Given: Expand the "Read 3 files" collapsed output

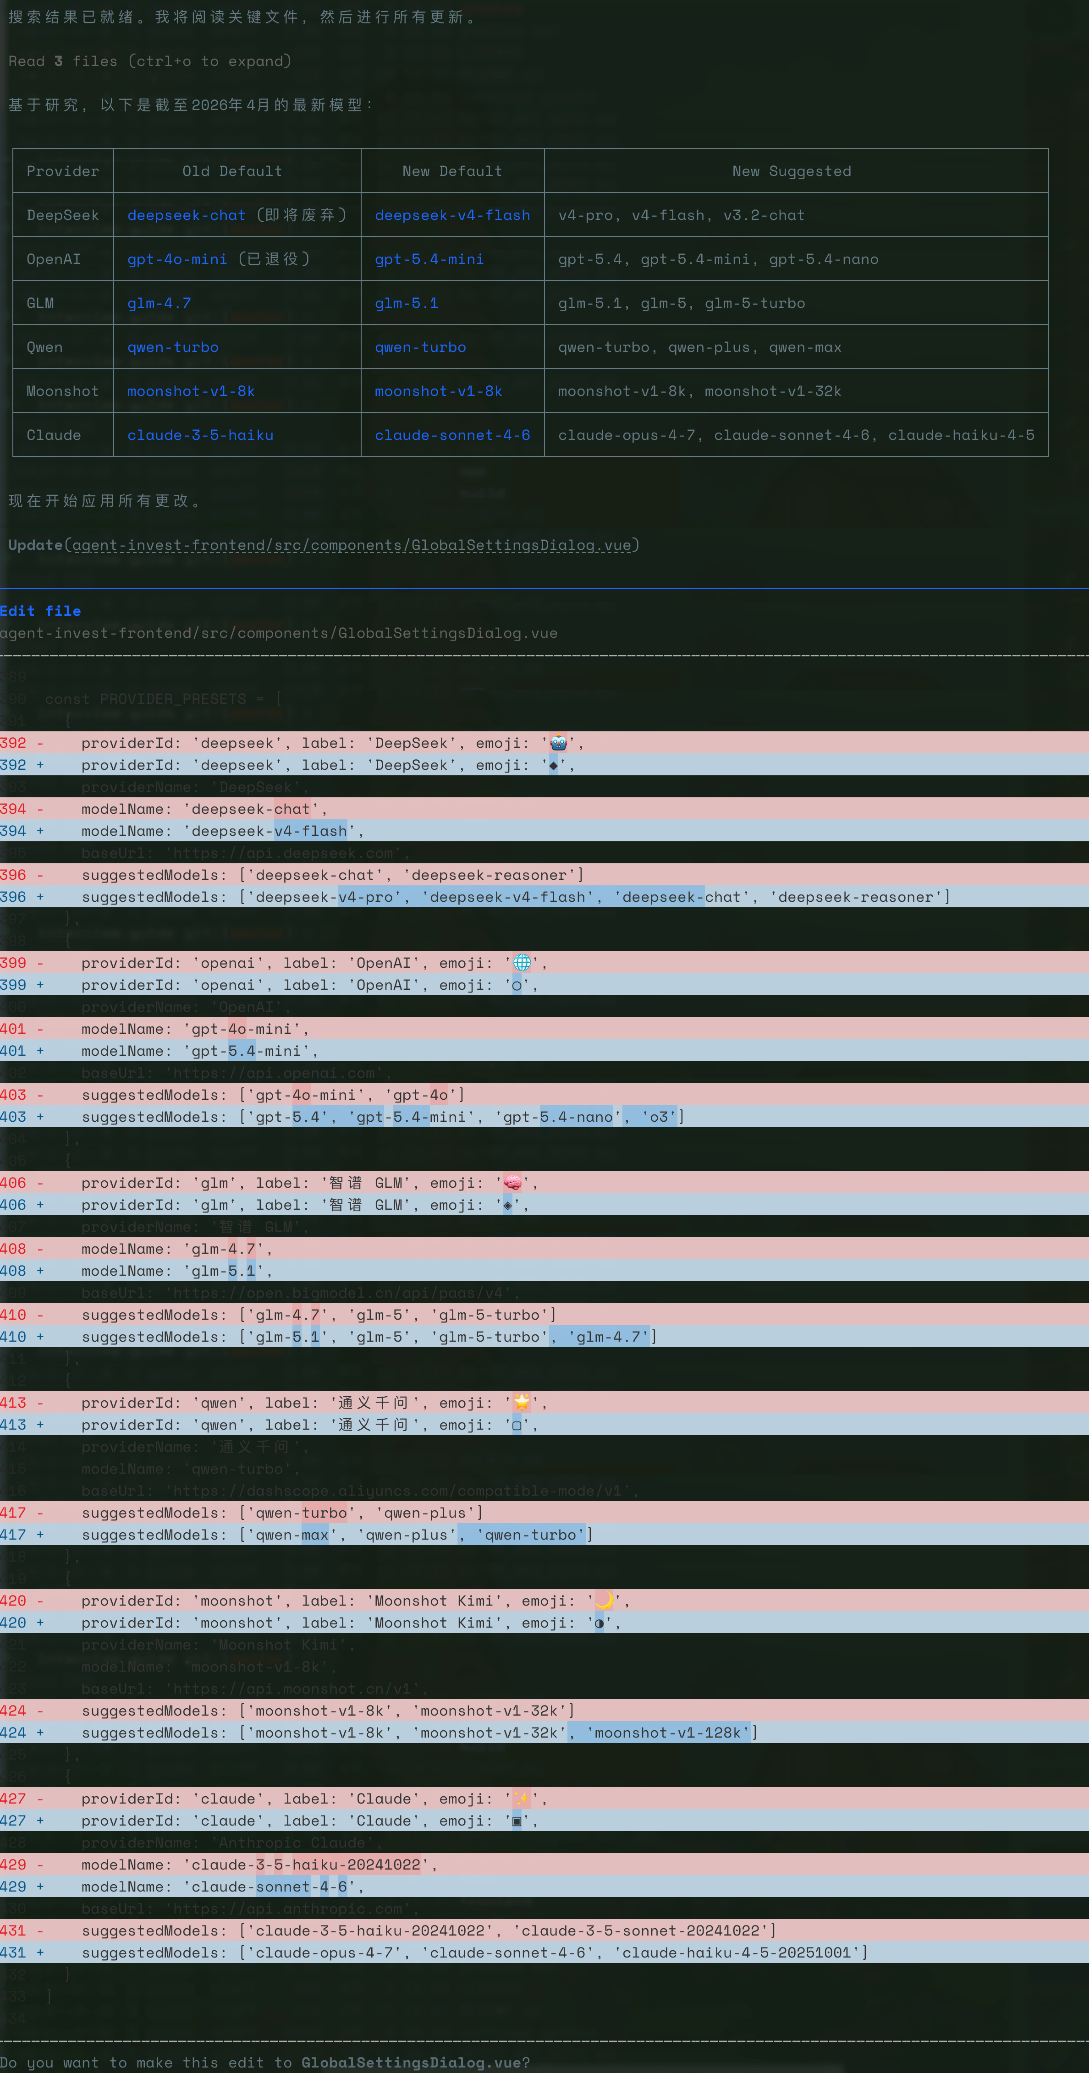Looking at the screenshot, I should click(150, 61).
